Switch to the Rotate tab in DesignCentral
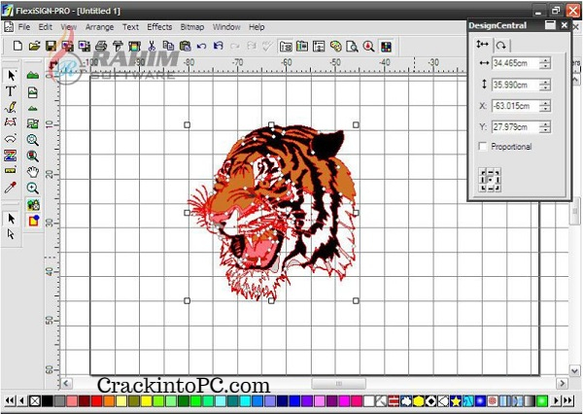Viewport: 583px width, 414px height. [501, 46]
